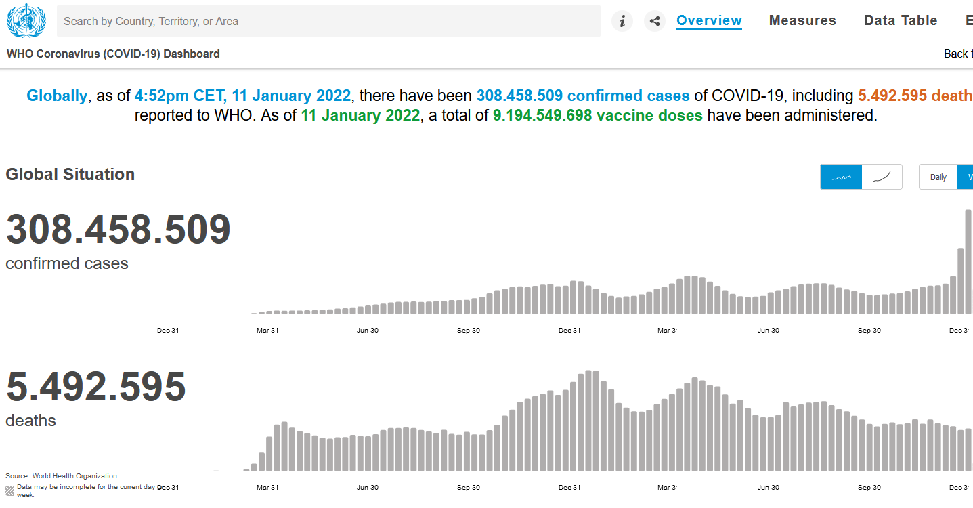The height and width of the screenshot is (508, 973).
Task: Click the green "9.194.549.698 vaccine doses" text
Action: pos(598,115)
